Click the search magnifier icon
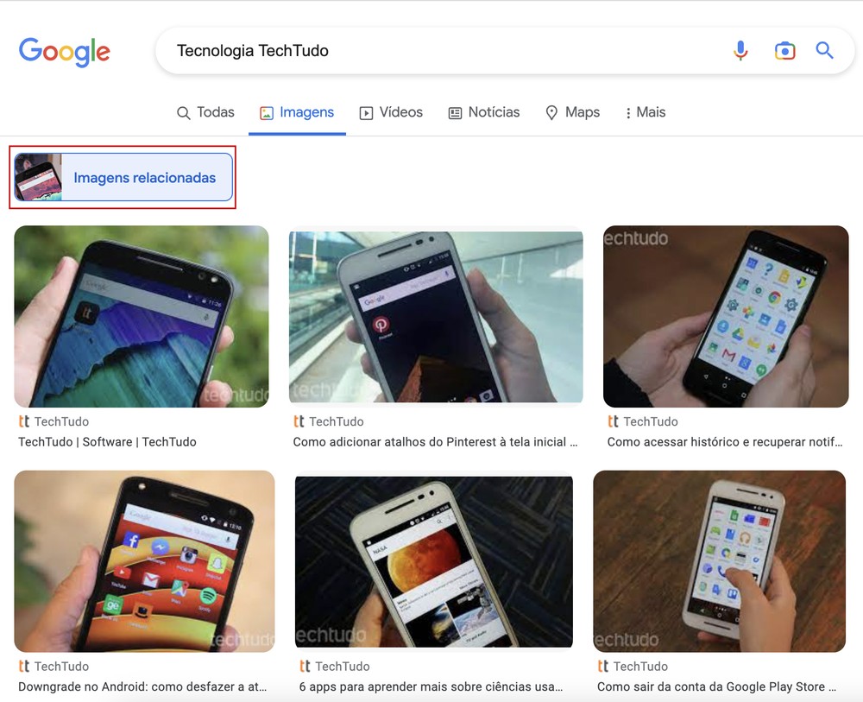This screenshot has width=863, height=702. tap(824, 51)
